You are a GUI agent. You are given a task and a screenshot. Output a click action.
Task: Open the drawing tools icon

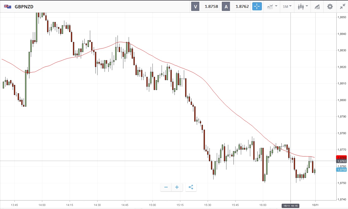317,7
